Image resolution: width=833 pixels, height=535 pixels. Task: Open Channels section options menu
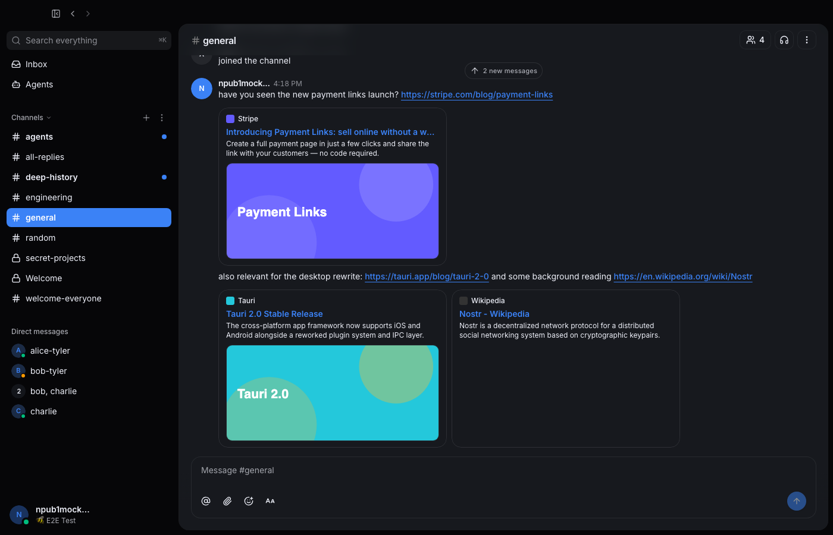click(x=162, y=118)
